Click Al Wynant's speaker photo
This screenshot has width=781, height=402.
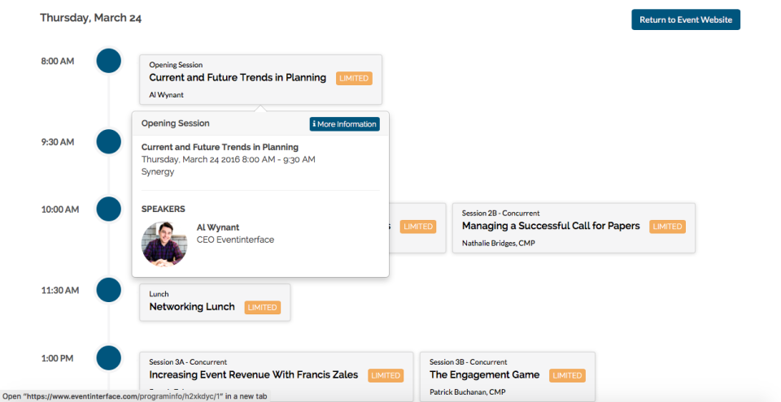pos(164,244)
